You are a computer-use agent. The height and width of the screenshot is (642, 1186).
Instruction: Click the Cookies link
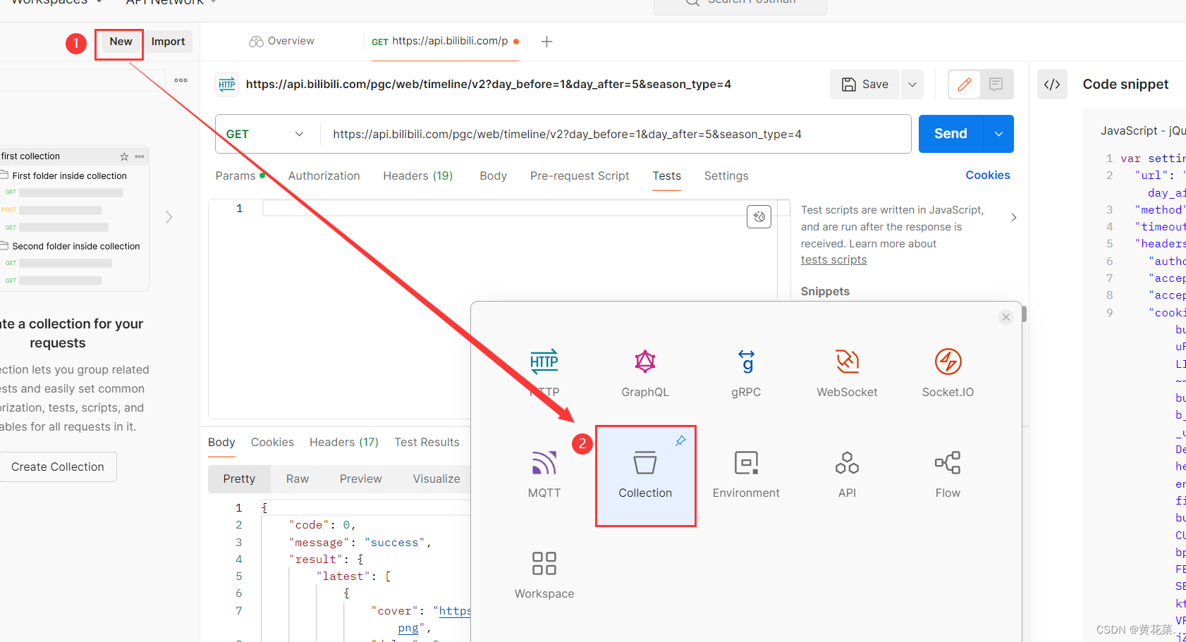987,175
